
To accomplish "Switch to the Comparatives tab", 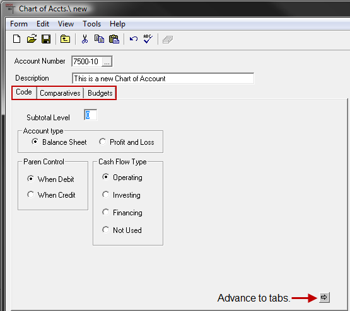I will pos(60,93).
